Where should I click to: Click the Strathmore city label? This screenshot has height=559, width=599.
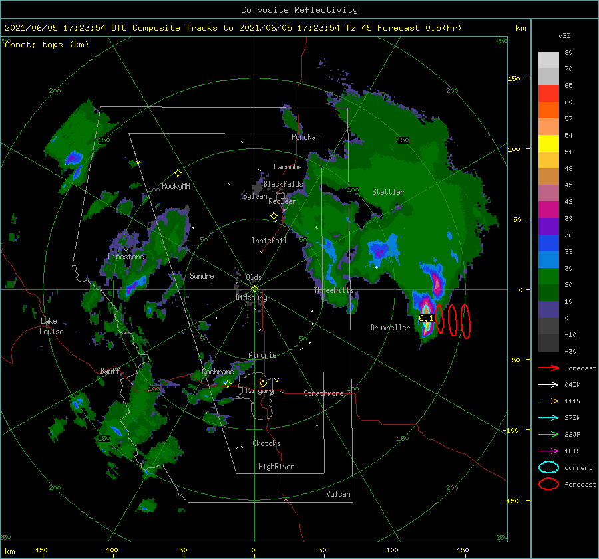click(323, 393)
